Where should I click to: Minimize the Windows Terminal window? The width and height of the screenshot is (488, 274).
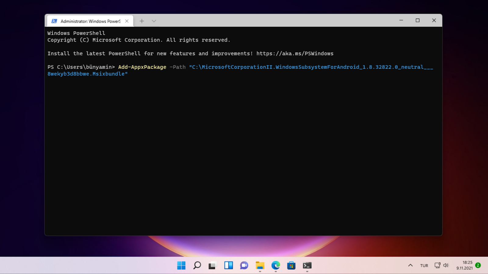click(401, 20)
